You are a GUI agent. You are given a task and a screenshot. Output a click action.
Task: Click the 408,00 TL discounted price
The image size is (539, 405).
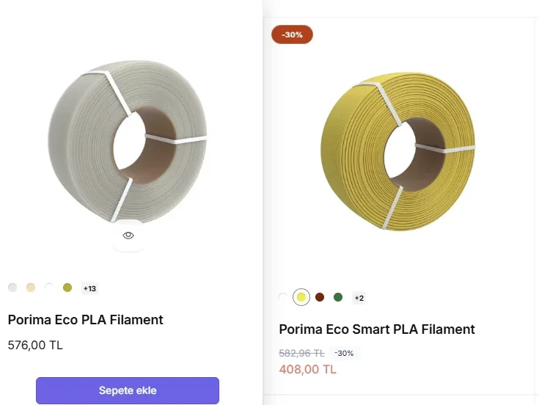tap(307, 369)
